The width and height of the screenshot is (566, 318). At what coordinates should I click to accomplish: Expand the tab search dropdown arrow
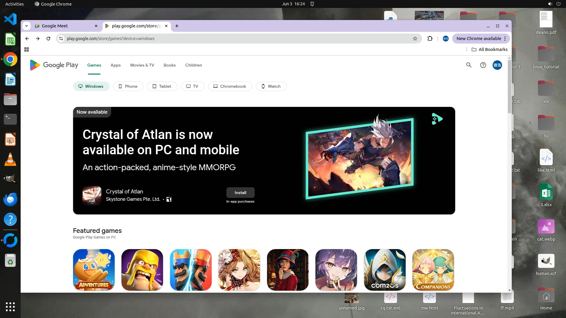[x=27, y=26]
